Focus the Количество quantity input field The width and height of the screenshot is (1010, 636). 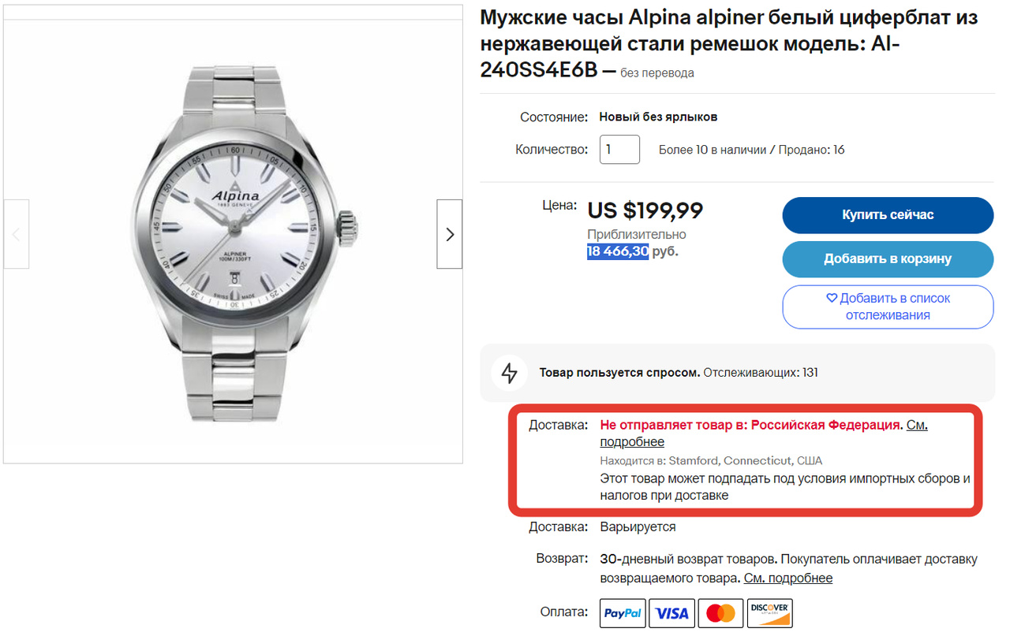pos(619,150)
